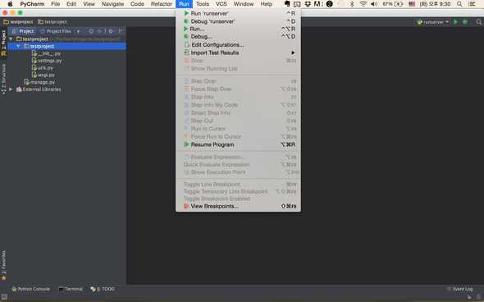Open the Terminal tool window
484x302 pixels.
[x=71, y=289]
